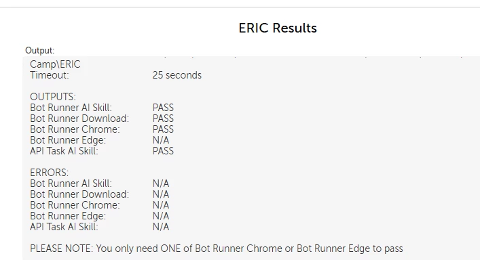Click the Output label

coord(40,50)
